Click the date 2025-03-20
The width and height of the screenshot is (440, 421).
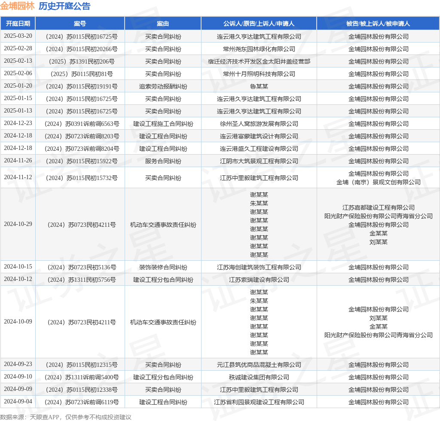pos(18,36)
